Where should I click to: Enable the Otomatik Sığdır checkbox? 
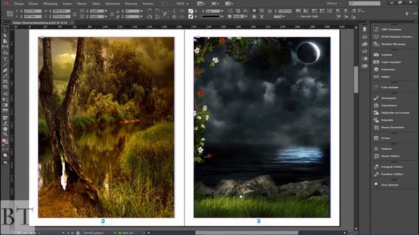click(x=298, y=16)
